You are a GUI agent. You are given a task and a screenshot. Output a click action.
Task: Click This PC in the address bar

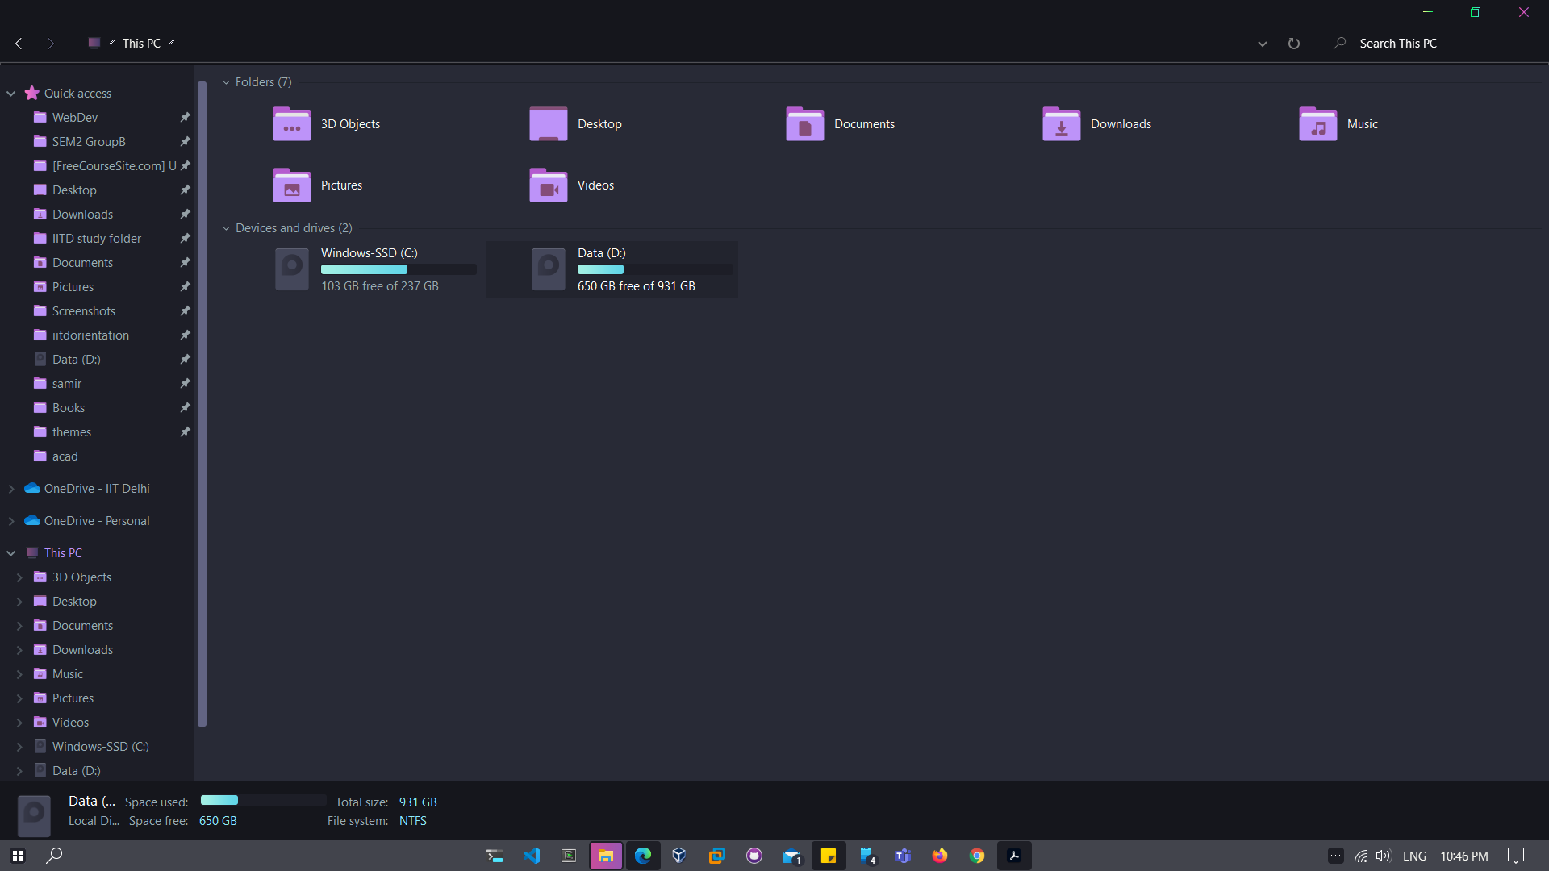[141, 44]
